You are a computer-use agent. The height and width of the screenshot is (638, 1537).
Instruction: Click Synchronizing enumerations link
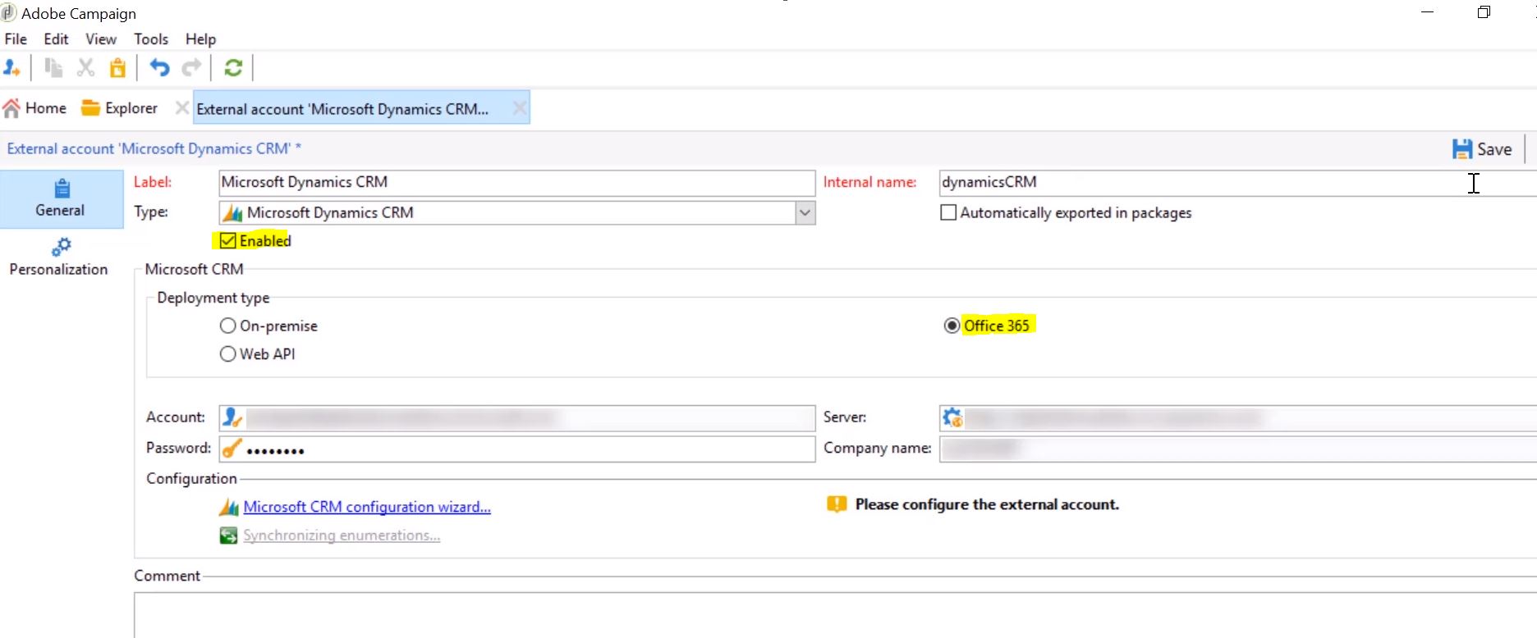342,535
